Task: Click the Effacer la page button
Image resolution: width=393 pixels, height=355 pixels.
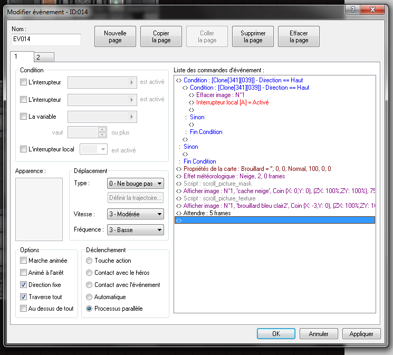Action: (x=299, y=36)
